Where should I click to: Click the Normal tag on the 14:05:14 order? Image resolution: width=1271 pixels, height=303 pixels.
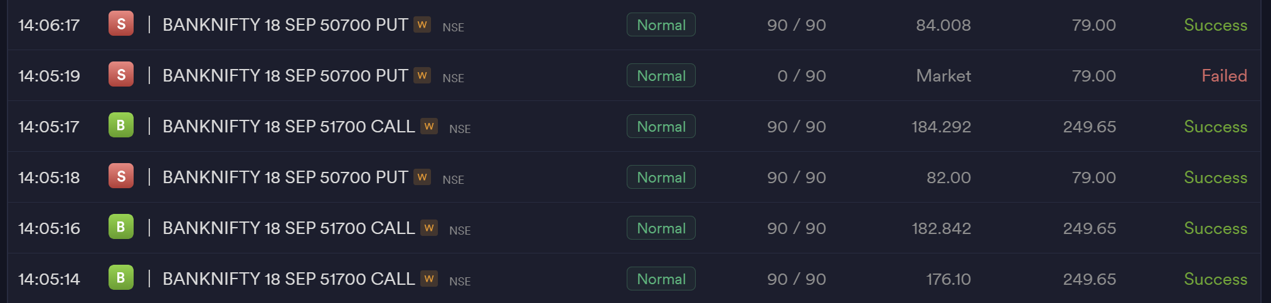coord(661,279)
